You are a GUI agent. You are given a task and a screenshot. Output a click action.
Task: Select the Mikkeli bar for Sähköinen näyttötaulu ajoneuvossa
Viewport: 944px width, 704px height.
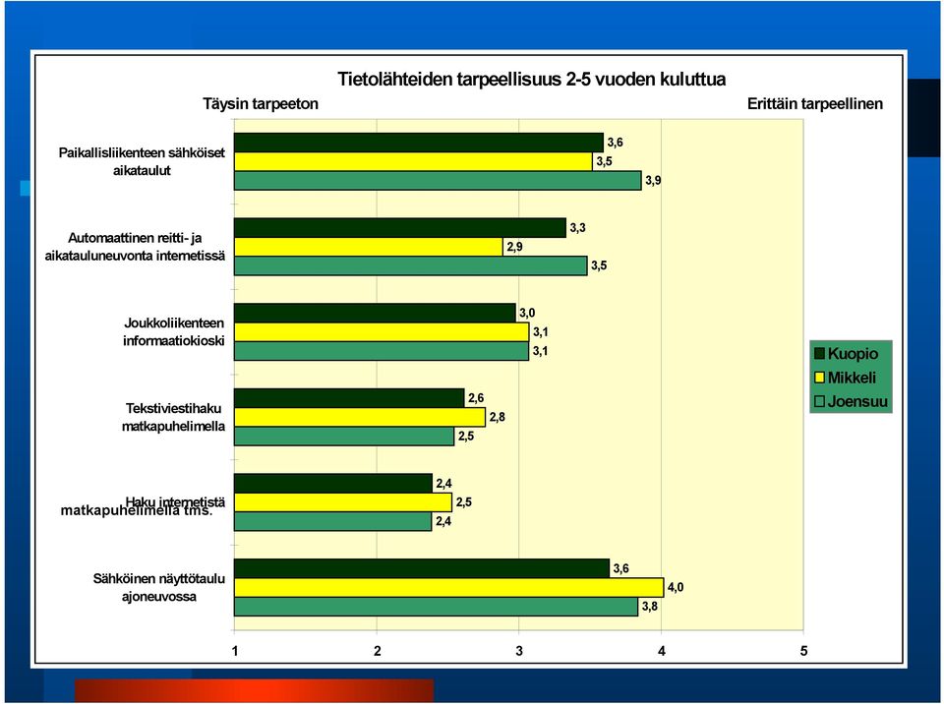(449, 587)
